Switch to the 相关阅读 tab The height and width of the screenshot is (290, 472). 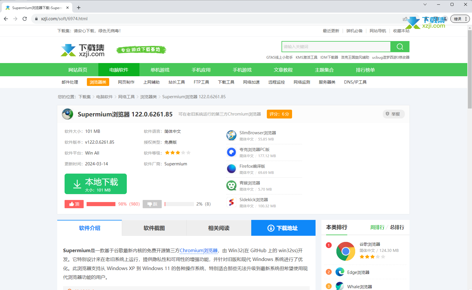[x=219, y=228]
